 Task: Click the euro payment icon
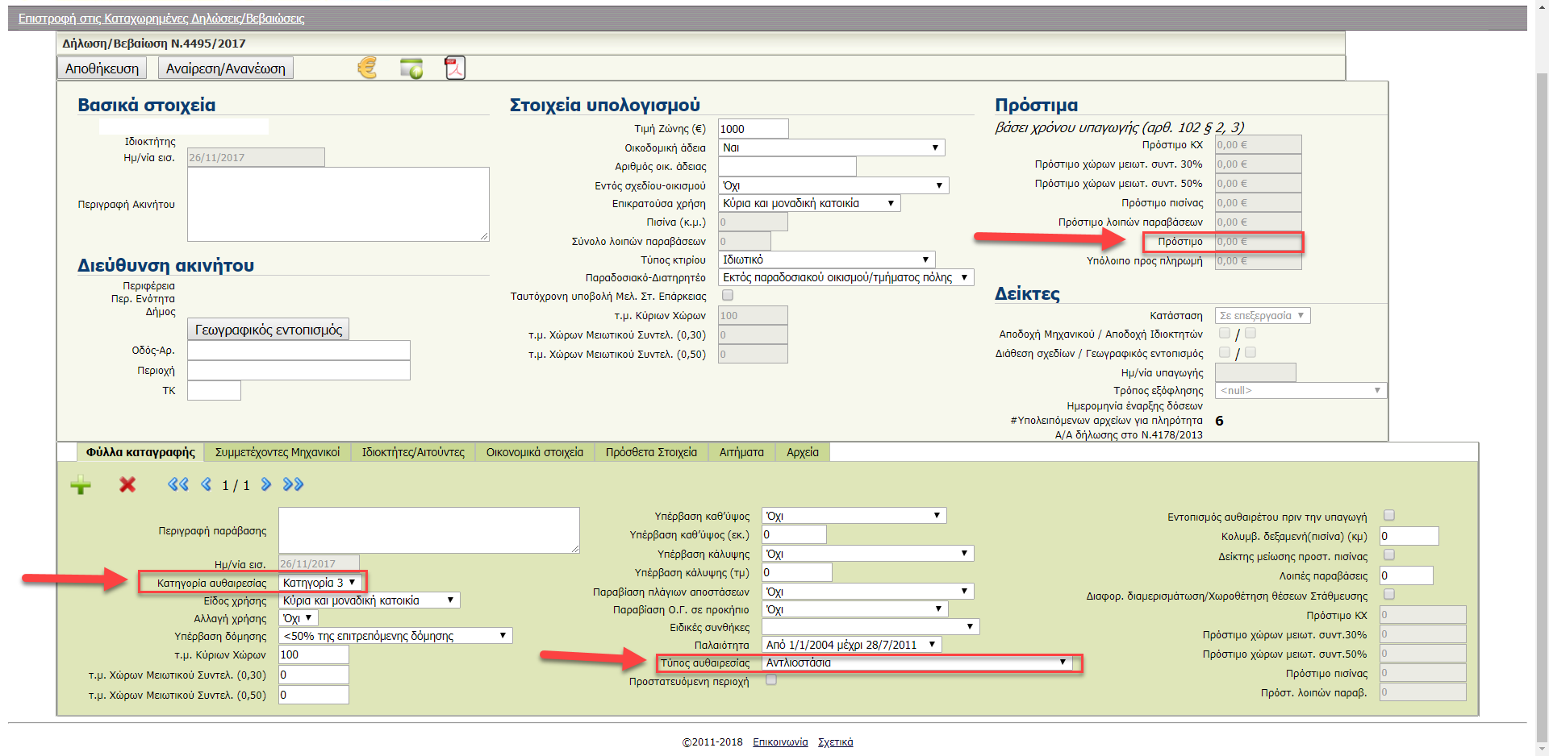(367, 68)
